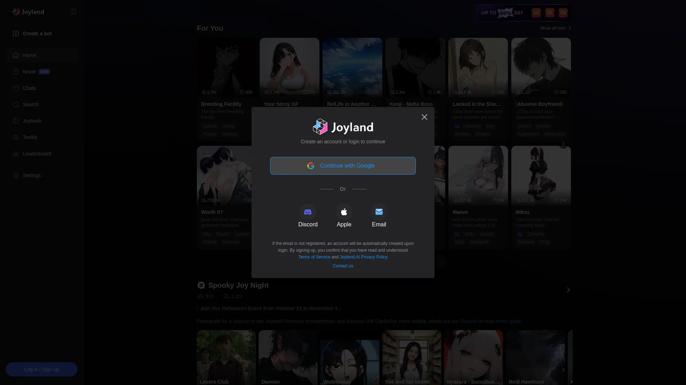Image resolution: width=686 pixels, height=385 pixels.
Task: Expand Spooky Joy Night section arrow
Action: 568,290
